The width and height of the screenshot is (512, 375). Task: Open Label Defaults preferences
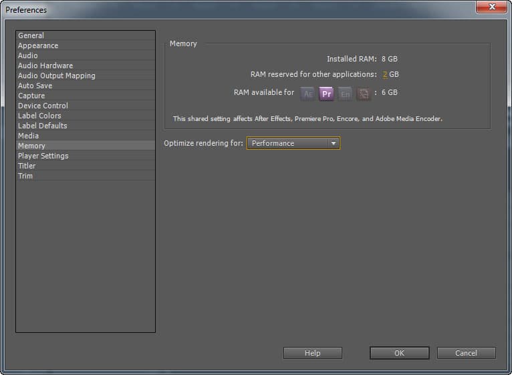pyautogui.click(x=86, y=126)
